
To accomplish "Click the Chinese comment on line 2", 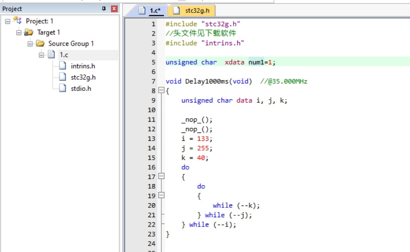I will (x=201, y=33).
